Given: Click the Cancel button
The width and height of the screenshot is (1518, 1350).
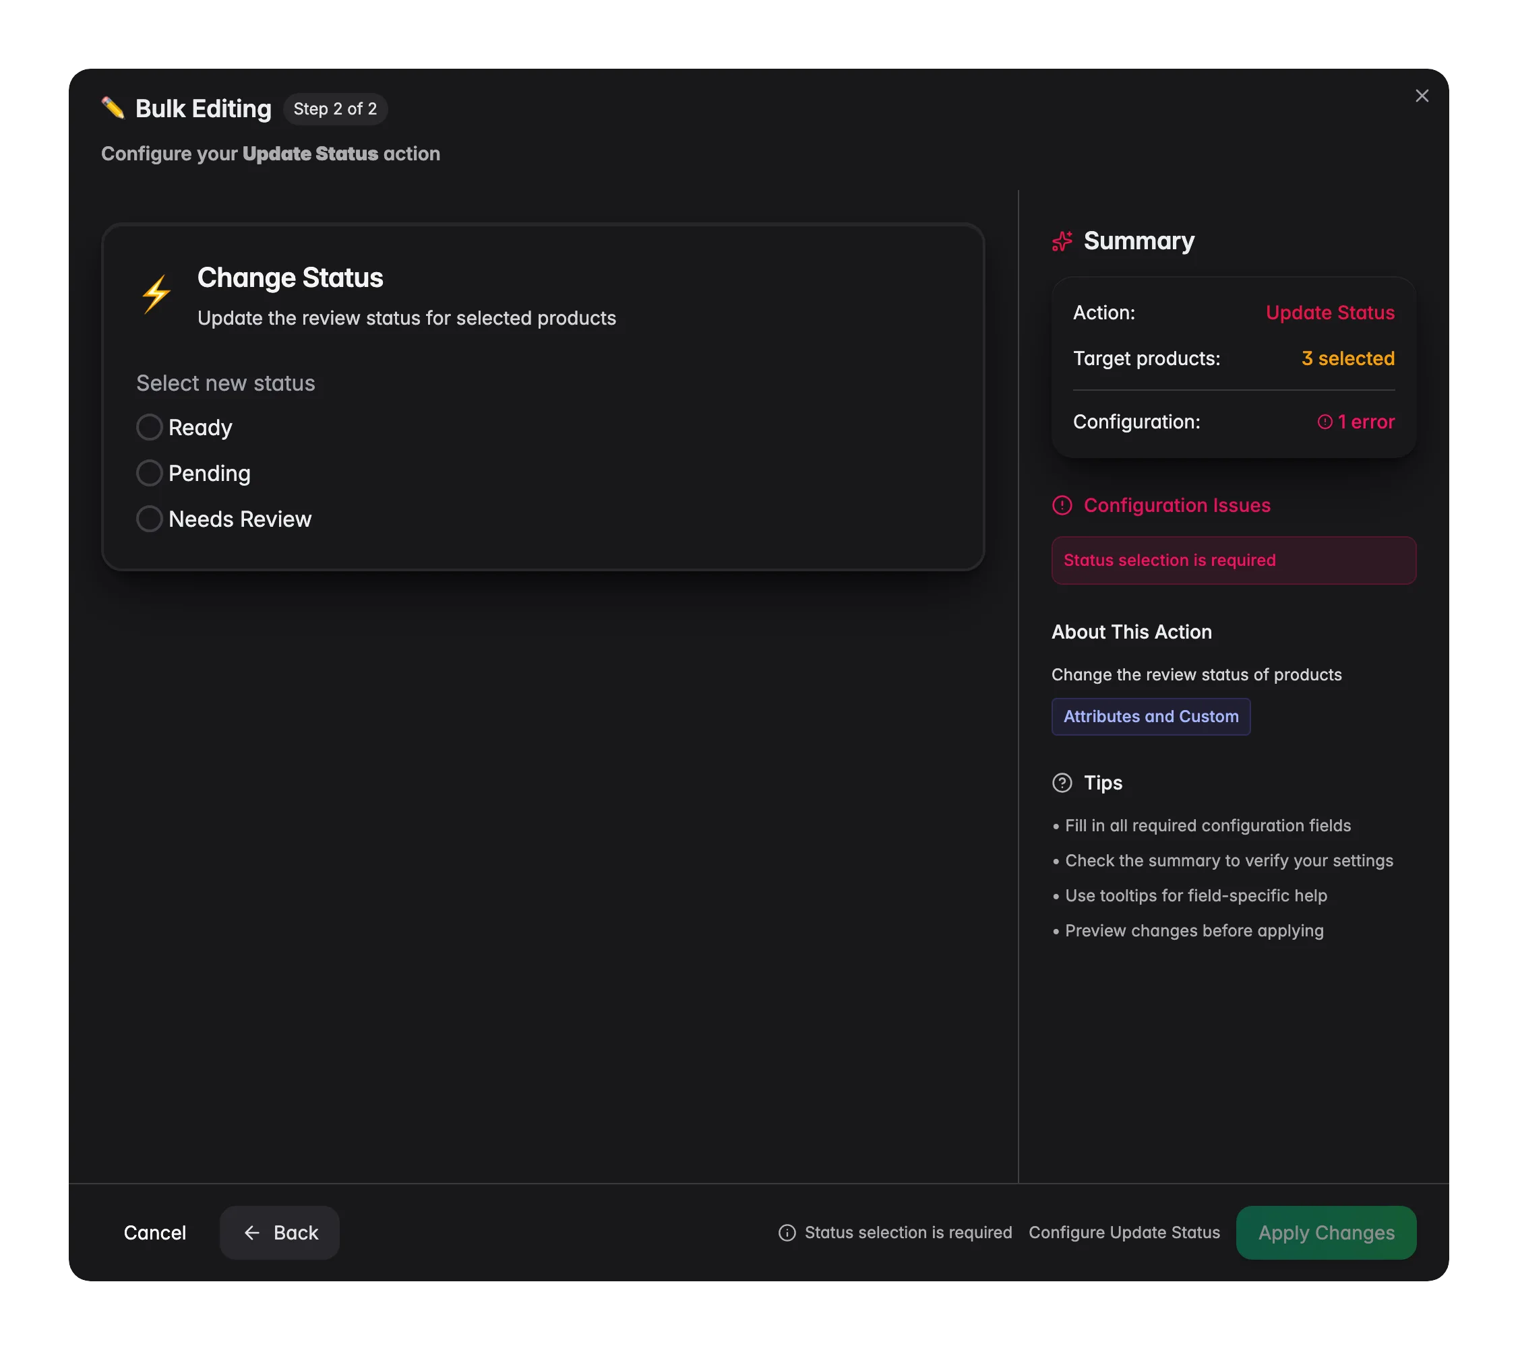Looking at the screenshot, I should [x=154, y=1233].
